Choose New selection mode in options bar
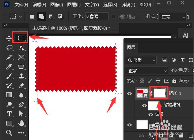Viewport: 194px width, 140px height. 32,17
